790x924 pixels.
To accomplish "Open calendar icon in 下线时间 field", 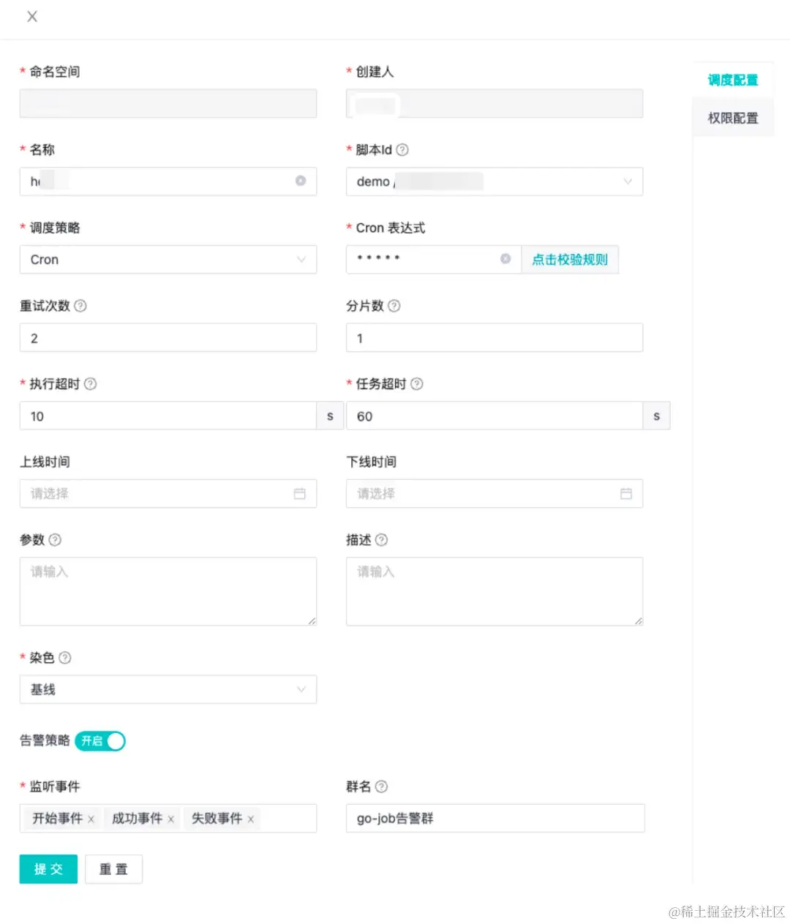I will pyautogui.click(x=626, y=494).
